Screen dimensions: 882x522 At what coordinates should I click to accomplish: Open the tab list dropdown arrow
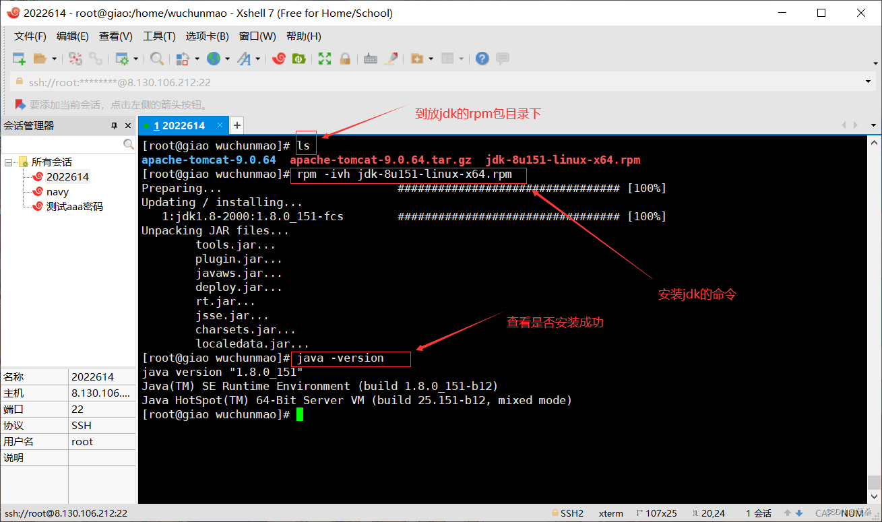coord(874,125)
